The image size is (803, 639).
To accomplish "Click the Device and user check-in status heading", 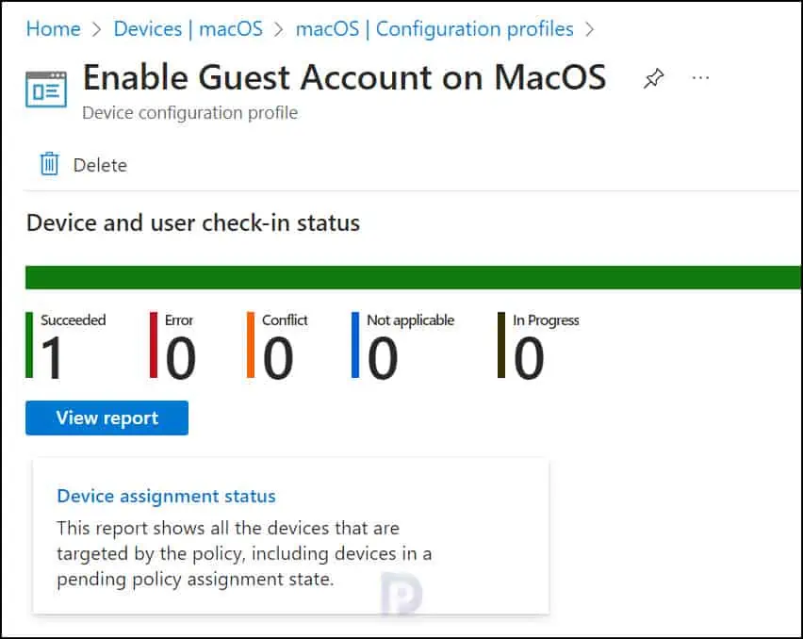I will (193, 222).
